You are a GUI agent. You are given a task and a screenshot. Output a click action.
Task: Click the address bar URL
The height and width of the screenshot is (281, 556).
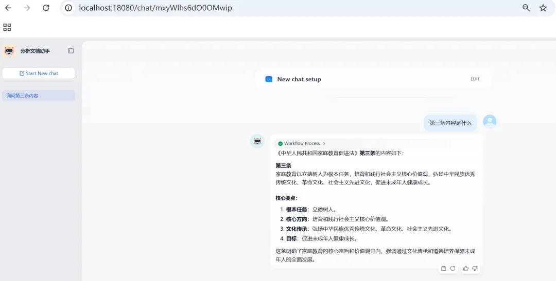(x=155, y=8)
